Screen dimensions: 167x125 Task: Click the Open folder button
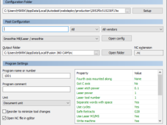[x=117, y=53]
